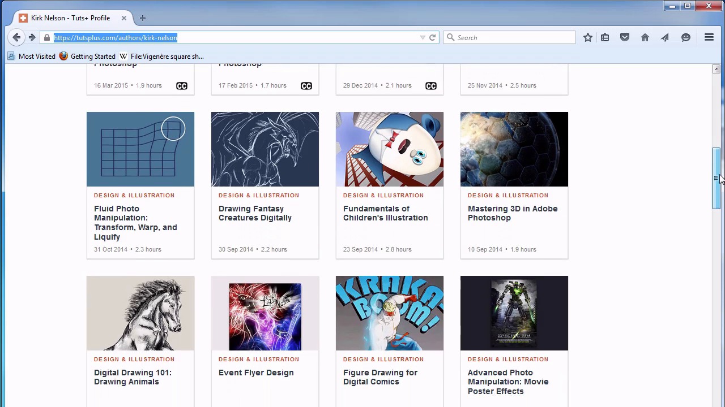Open Drawing Fantasy Creatures dragon thumbnail
Image resolution: width=725 pixels, height=407 pixels.
pos(265,149)
